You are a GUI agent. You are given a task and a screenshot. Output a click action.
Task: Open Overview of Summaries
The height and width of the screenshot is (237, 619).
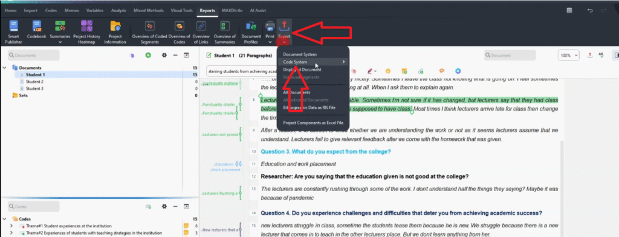(x=225, y=31)
